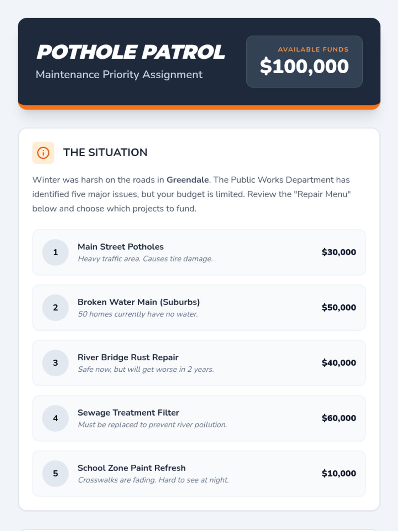Viewport: 398px width, 531px height.
Task: Choose the River Bridge Rust Repair item
Action: point(199,363)
